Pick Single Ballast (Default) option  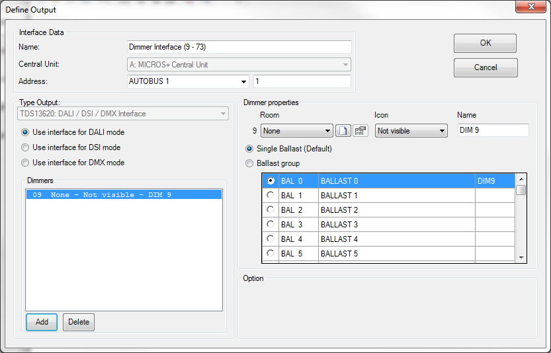(249, 149)
